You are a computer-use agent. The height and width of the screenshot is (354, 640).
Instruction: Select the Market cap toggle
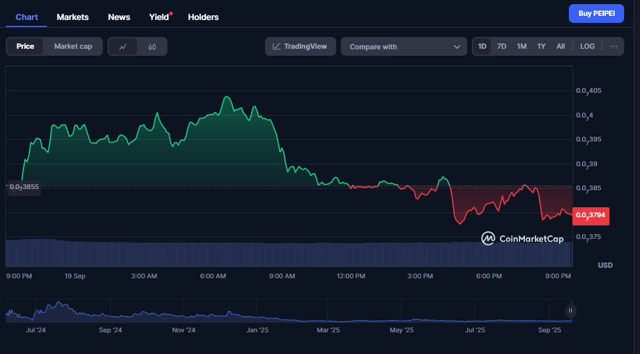[73, 46]
